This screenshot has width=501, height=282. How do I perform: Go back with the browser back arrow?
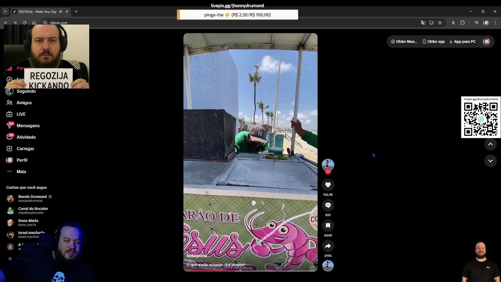click(x=6, y=23)
